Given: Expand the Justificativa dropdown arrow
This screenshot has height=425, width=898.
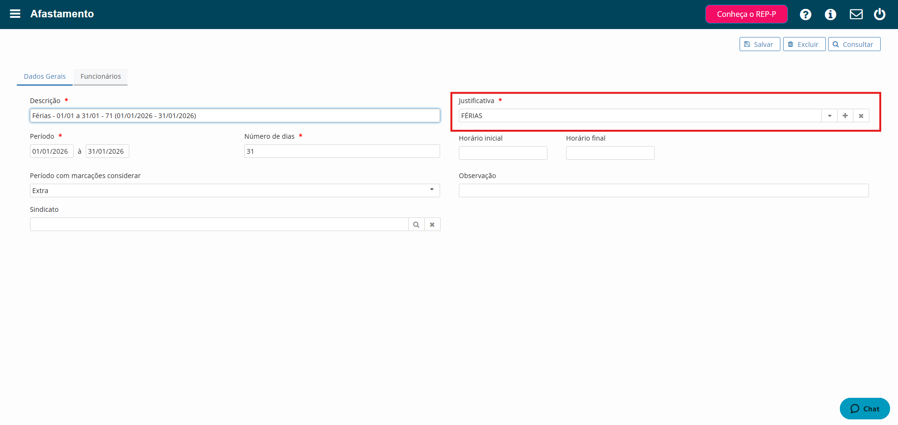Looking at the screenshot, I should pyautogui.click(x=830, y=116).
